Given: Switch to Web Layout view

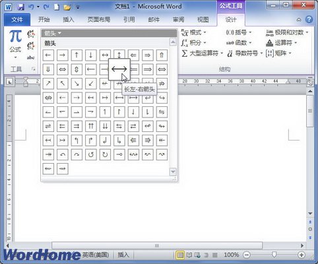Looking at the screenshot, I should [x=197, y=255].
